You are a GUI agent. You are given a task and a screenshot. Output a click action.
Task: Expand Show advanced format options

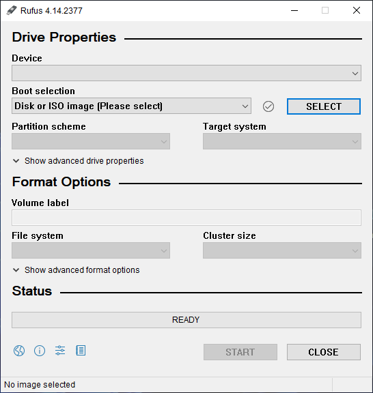pos(76,270)
